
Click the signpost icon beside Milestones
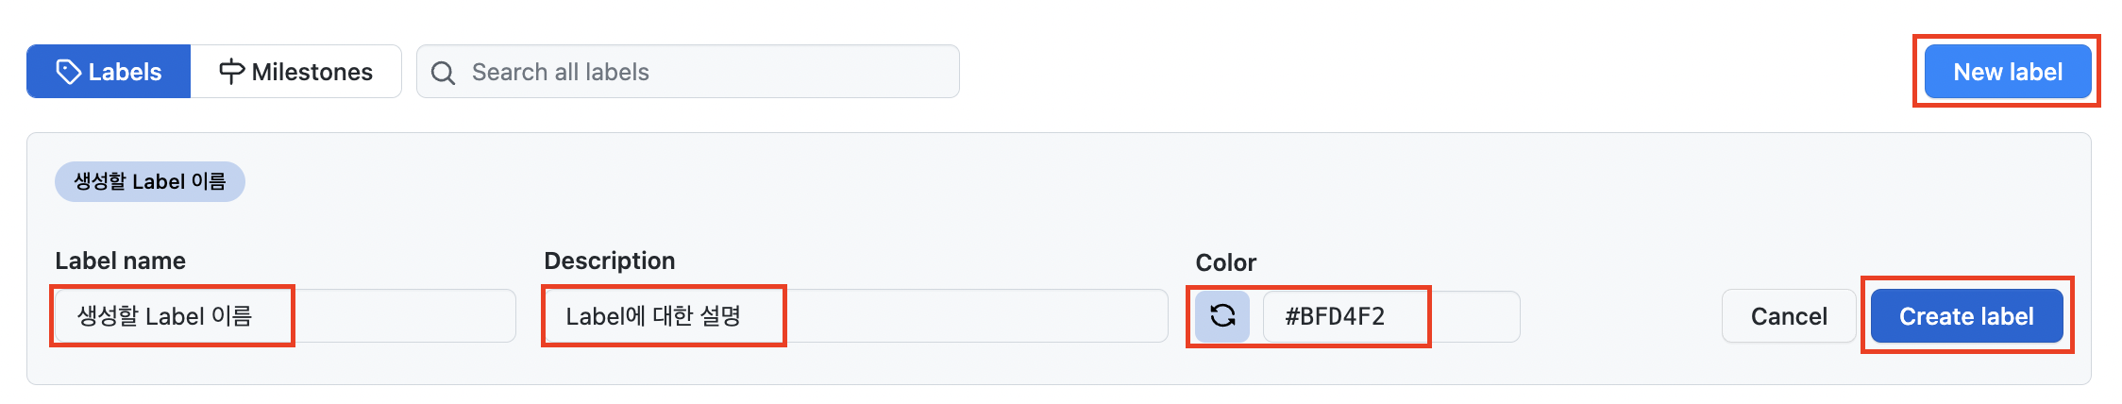coord(231,72)
